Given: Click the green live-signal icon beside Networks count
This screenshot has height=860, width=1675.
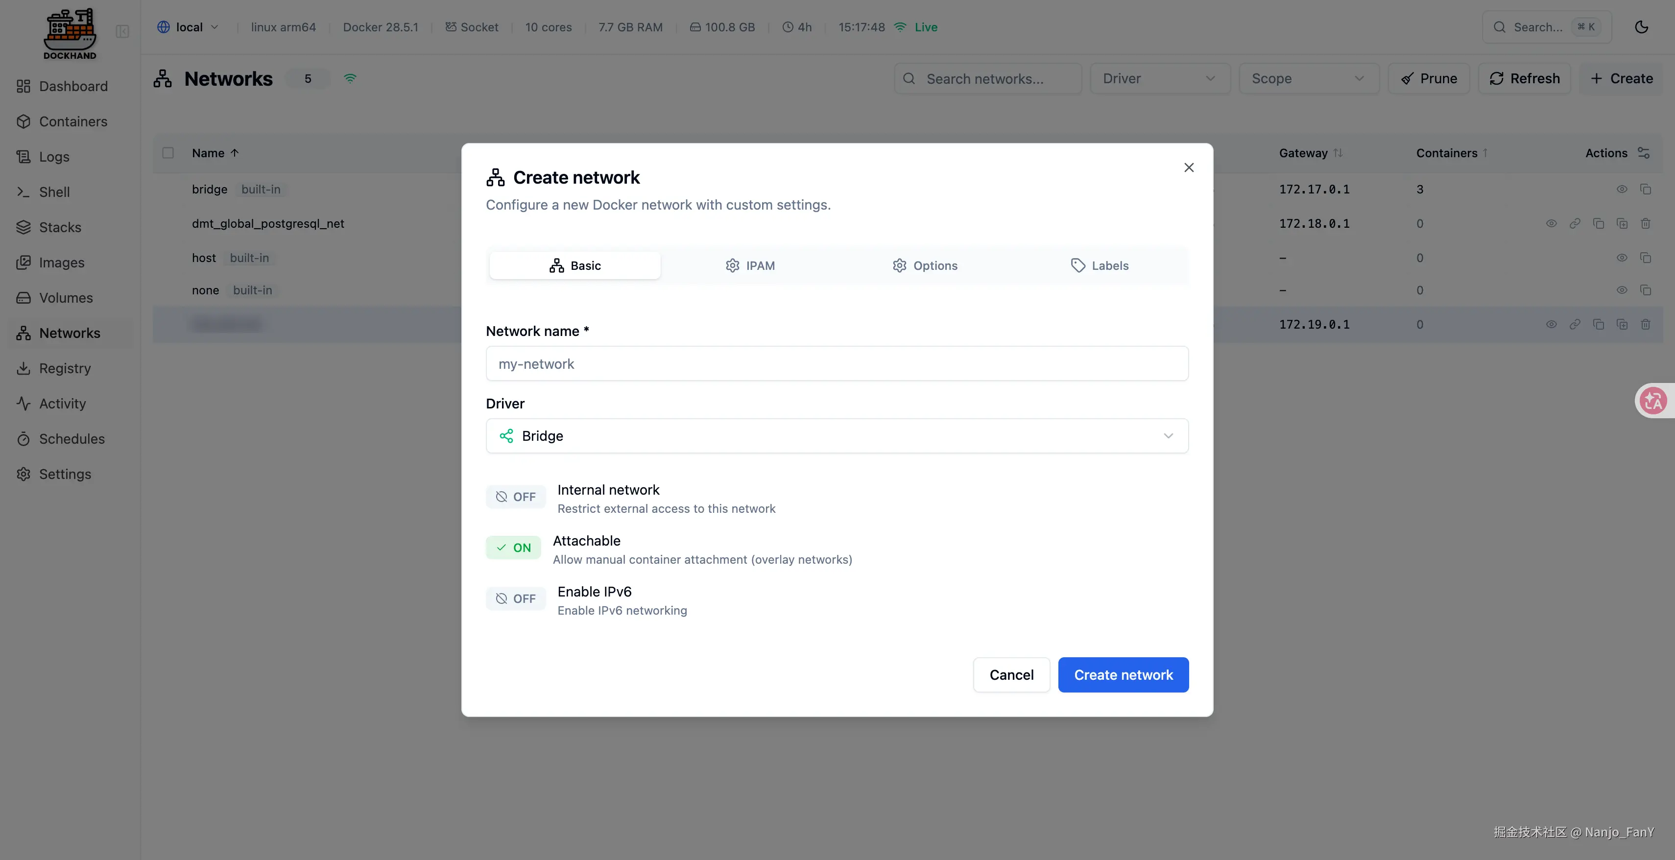Looking at the screenshot, I should click(x=350, y=79).
